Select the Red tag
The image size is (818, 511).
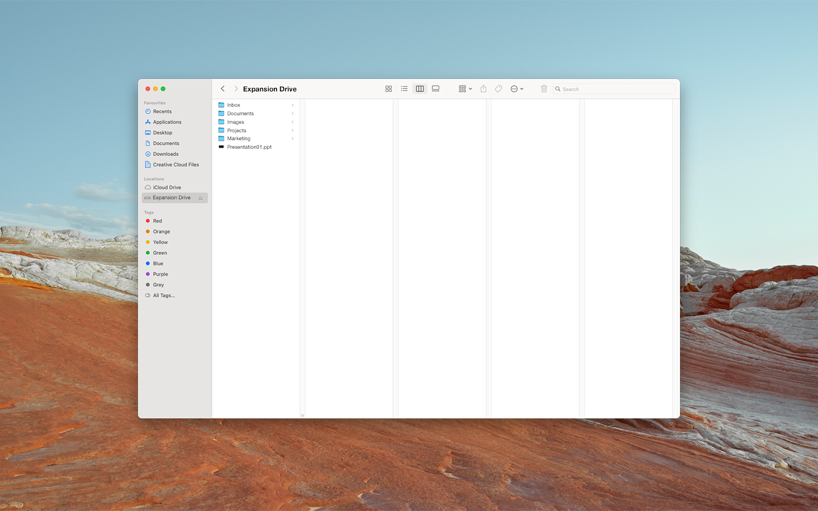pos(157,221)
